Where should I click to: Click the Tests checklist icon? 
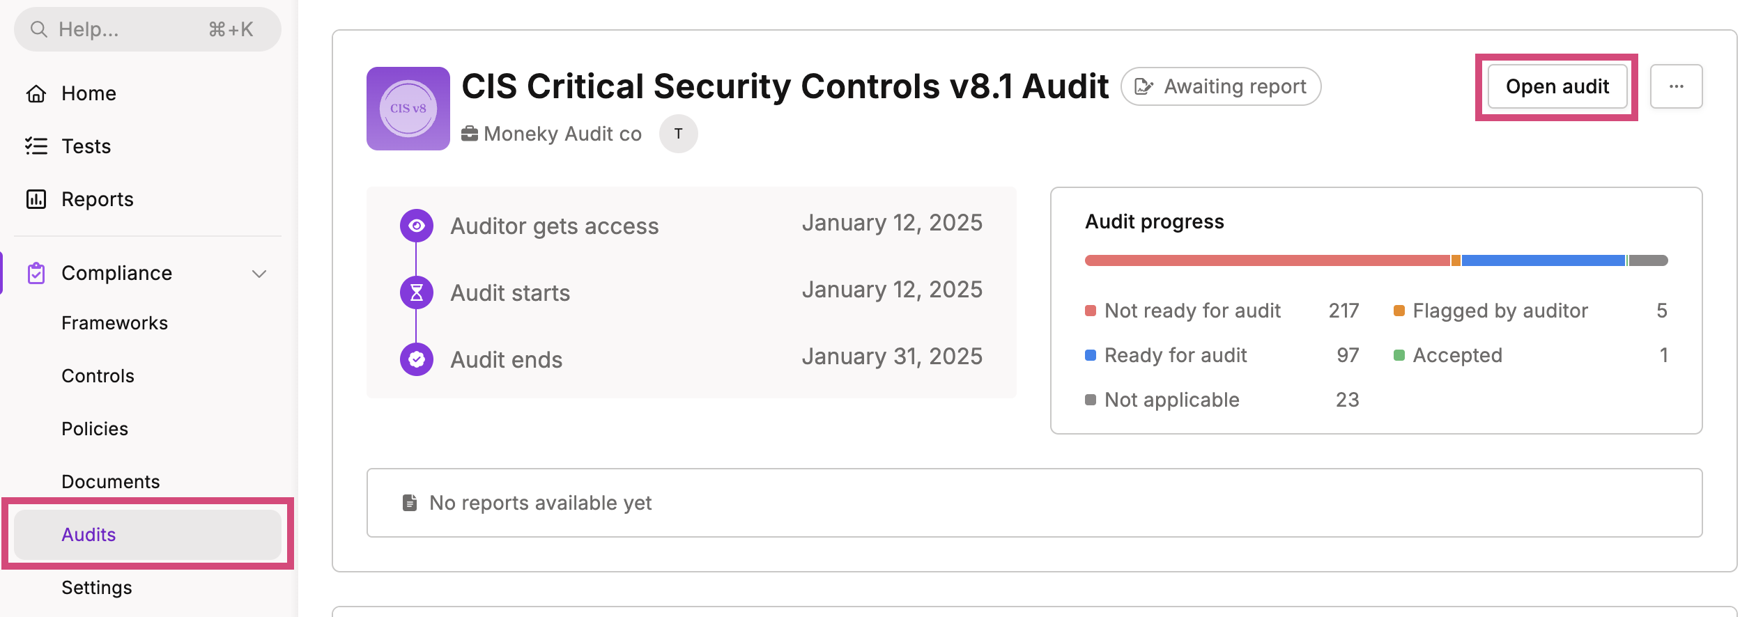[36, 146]
